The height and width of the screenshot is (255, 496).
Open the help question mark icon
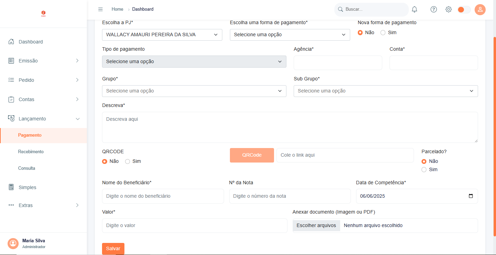click(x=434, y=9)
